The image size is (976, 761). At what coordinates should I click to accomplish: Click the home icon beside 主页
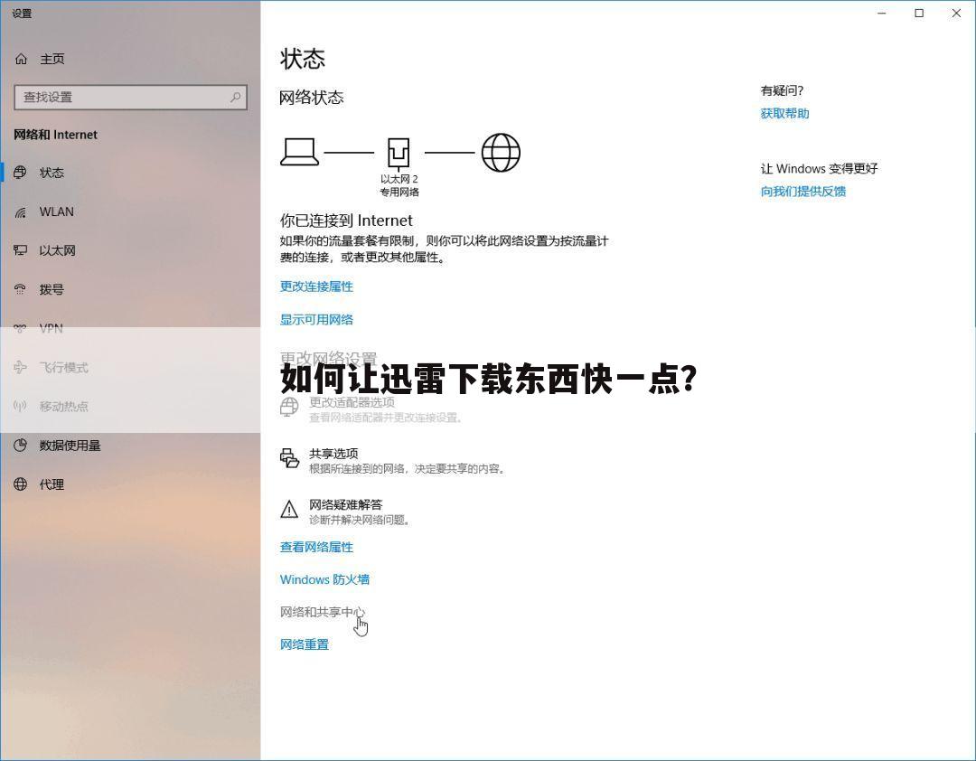pyautogui.click(x=21, y=59)
